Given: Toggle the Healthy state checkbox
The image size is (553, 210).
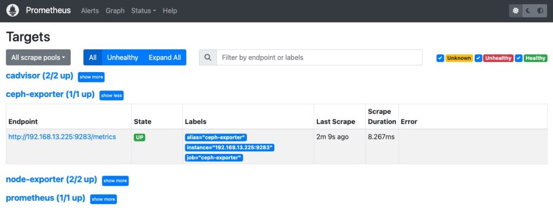Looking at the screenshot, I should tap(518, 58).
